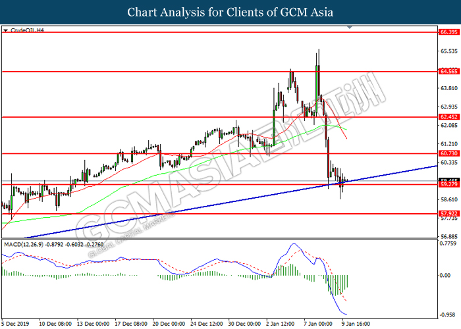Select the 59.279 support price label
The image size is (461, 329).
point(448,184)
